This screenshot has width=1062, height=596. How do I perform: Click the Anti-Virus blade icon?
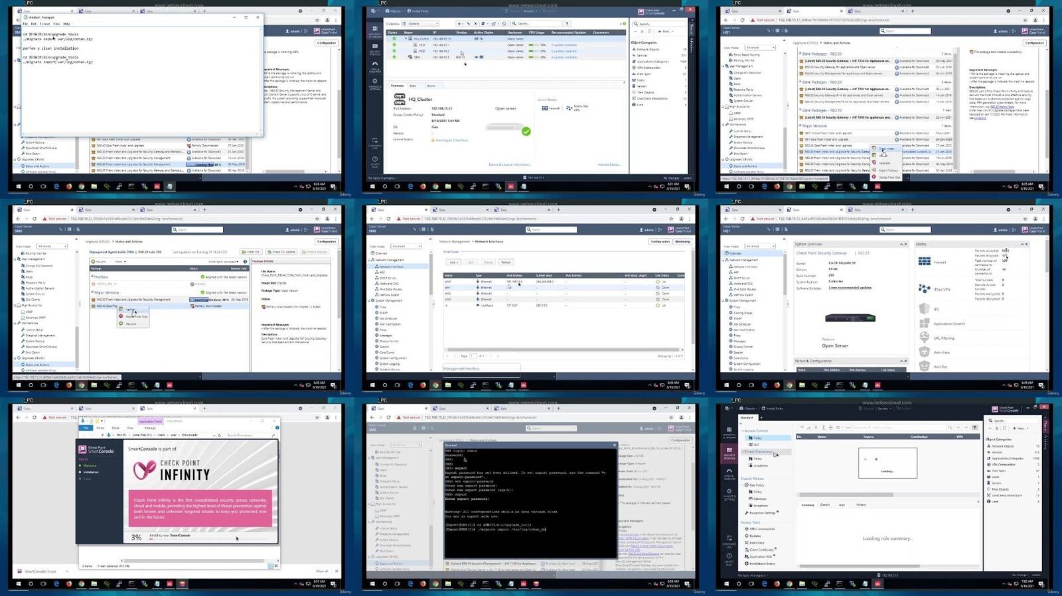925,352
